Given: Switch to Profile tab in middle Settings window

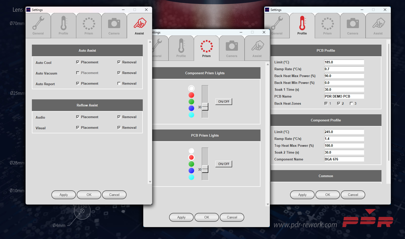Looking at the screenshot, I should 181,48.
